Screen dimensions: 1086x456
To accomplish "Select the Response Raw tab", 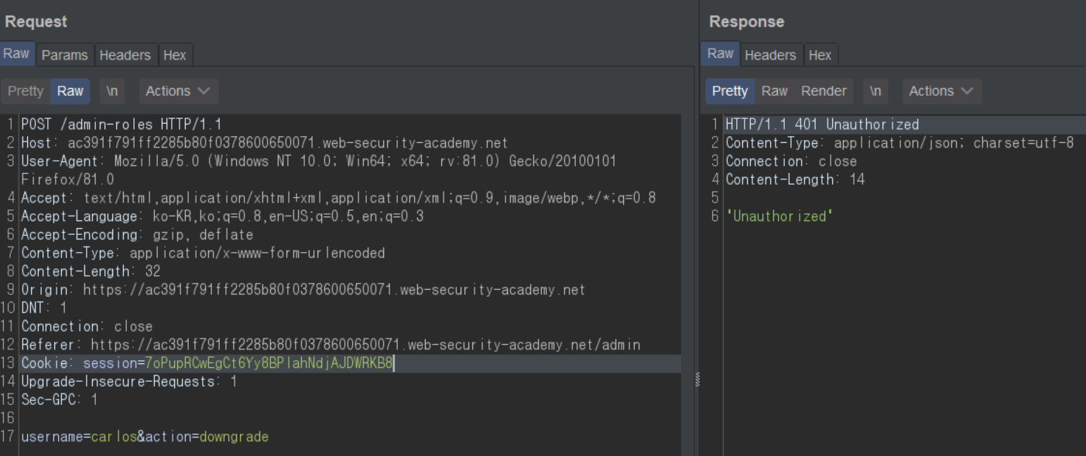I will click(x=720, y=54).
